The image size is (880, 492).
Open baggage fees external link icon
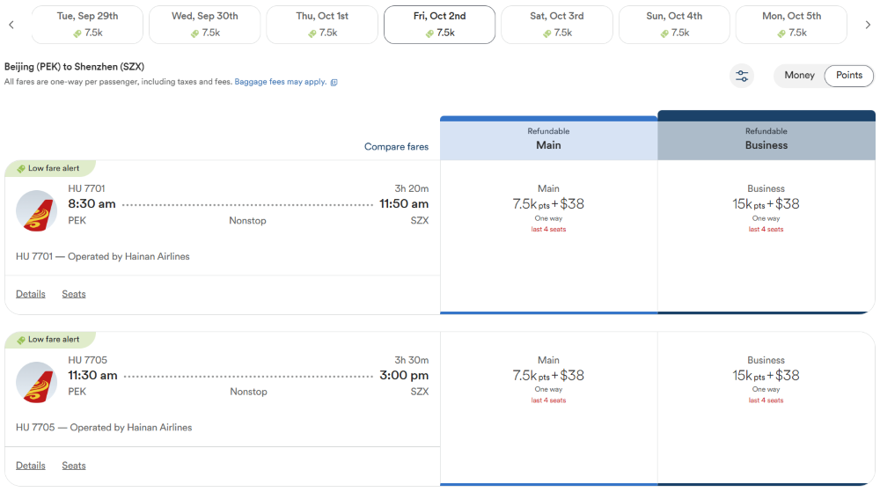click(334, 83)
